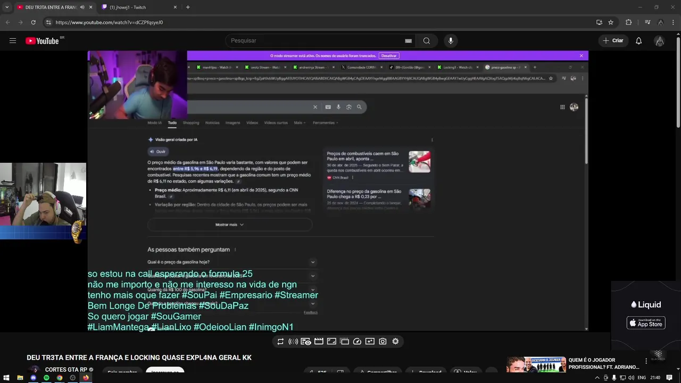Take a video screenshot with camera icon

[x=383, y=342]
